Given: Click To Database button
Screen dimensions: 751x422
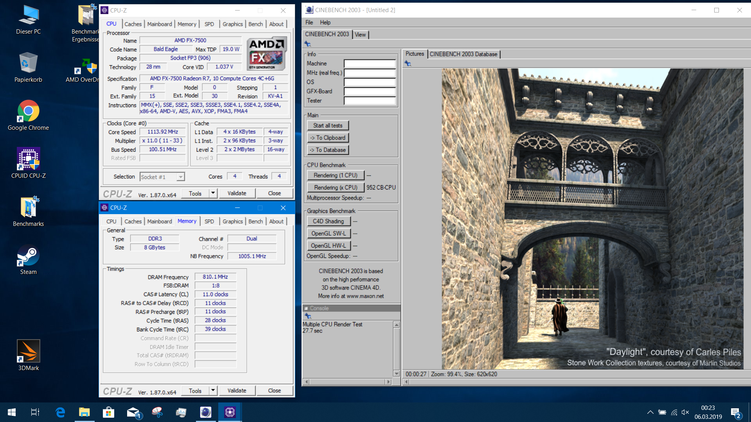Looking at the screenshot, I should [328, 150].
